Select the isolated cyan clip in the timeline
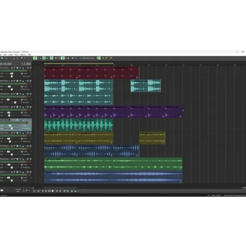Viewport: 246px width, 247px height. [146, 86]
